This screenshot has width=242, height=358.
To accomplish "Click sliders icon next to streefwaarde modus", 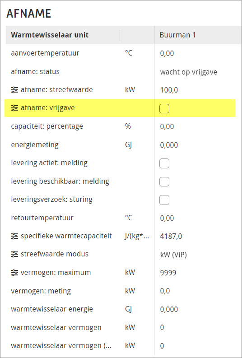I will (x=14, y=254).
